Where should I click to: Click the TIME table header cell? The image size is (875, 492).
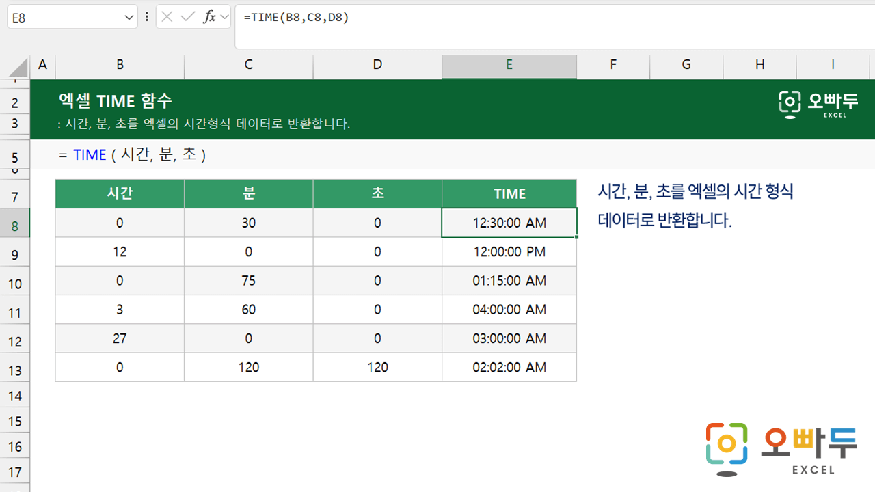509,194
